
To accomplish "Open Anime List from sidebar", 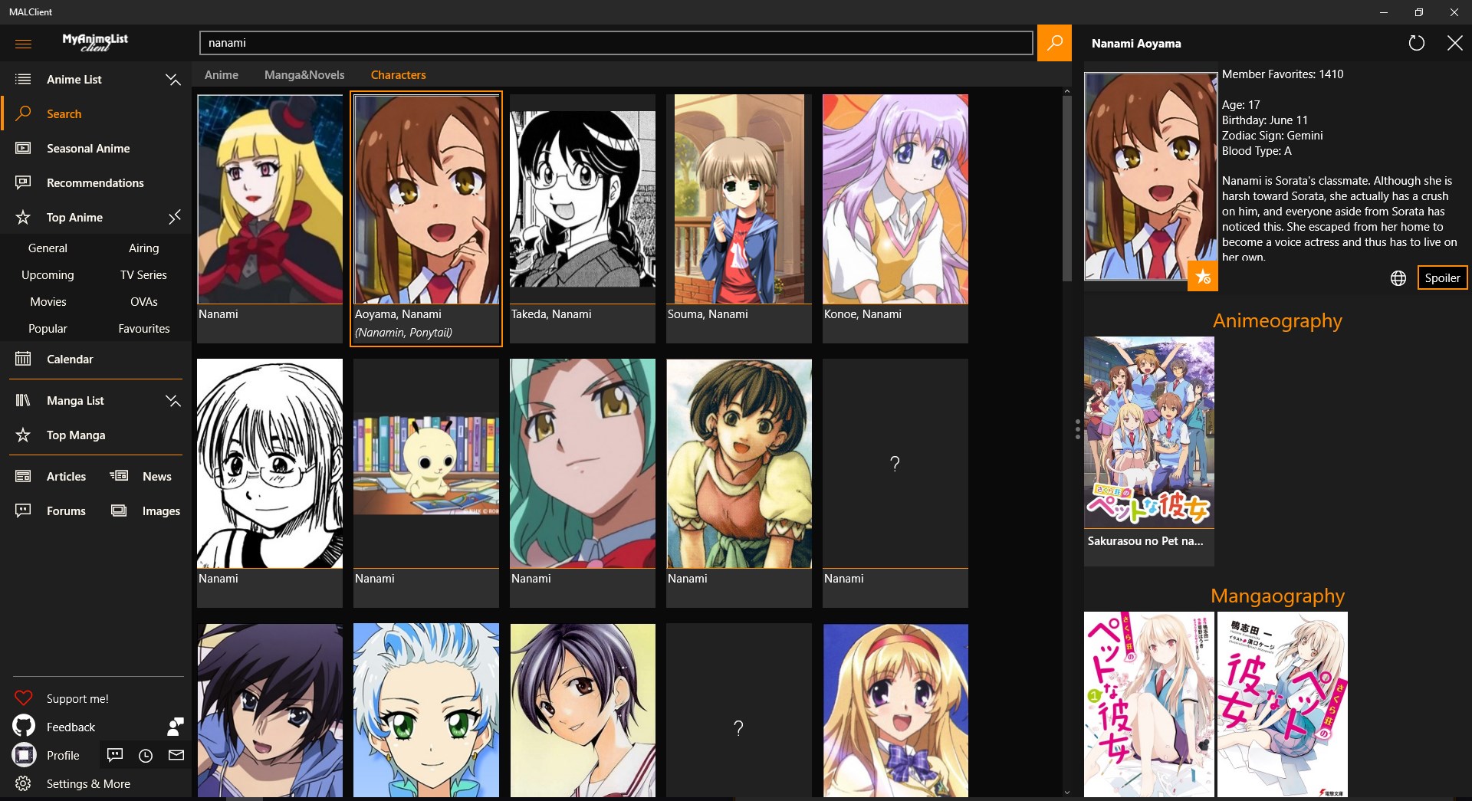I will (74, 80).
